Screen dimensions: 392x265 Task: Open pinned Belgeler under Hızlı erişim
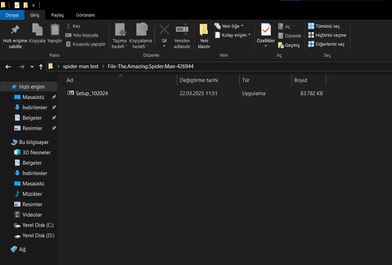(32, 118)
